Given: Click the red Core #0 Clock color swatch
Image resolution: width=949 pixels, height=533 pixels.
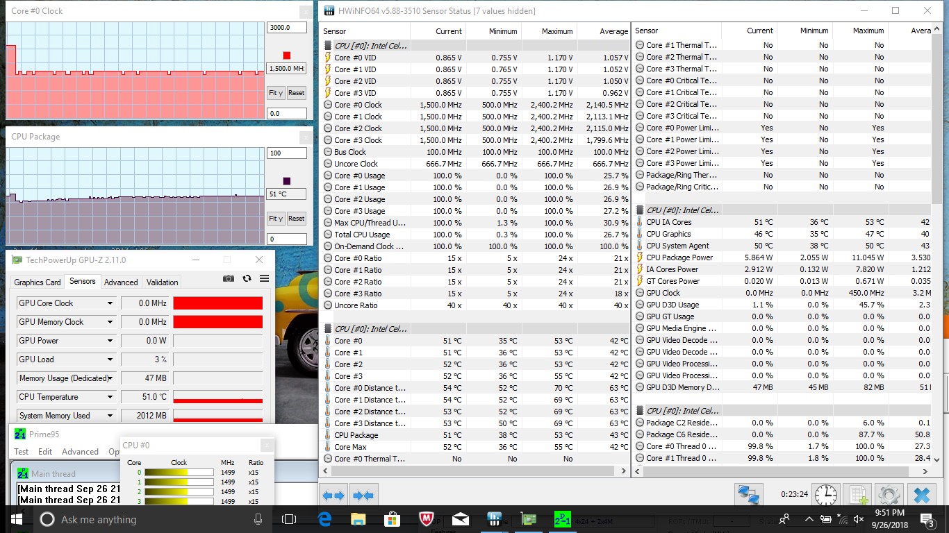Looking at the screenshot, I should 287,56.
